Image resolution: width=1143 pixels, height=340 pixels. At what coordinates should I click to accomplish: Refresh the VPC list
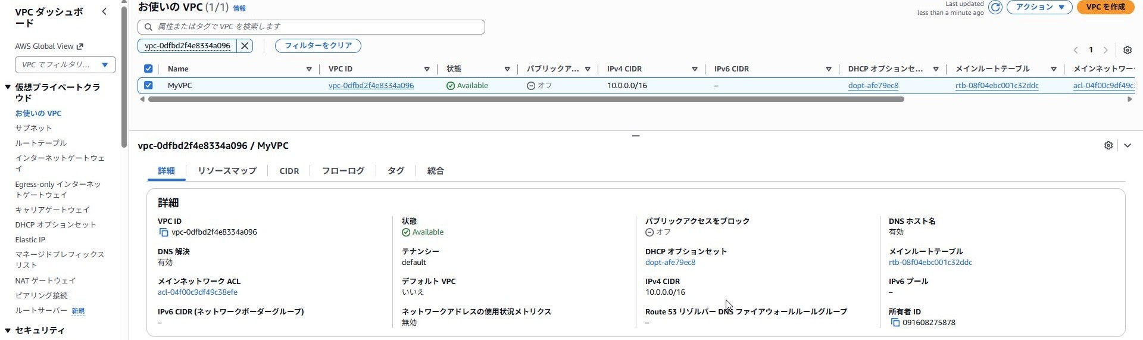coord(995,7)
